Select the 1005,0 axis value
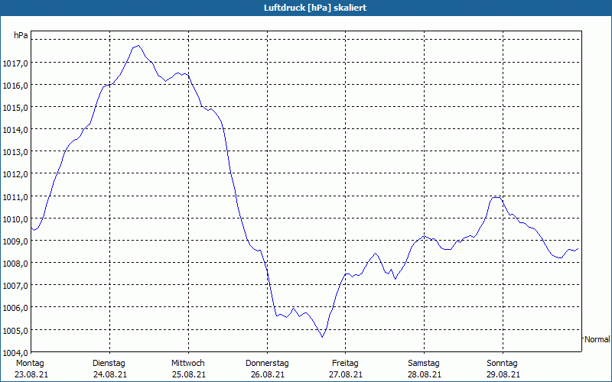The width and height of the screenshot is (612, 382). pyautogui.click(x=15, y=331)
